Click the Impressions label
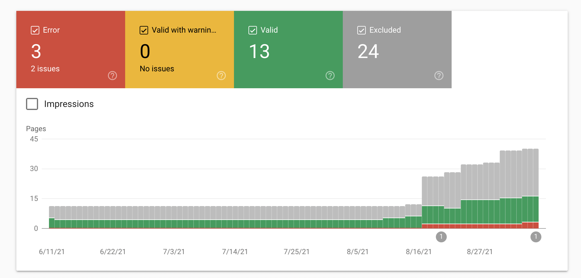This screenshot has height=278, width=581. (x=69, y=104)
